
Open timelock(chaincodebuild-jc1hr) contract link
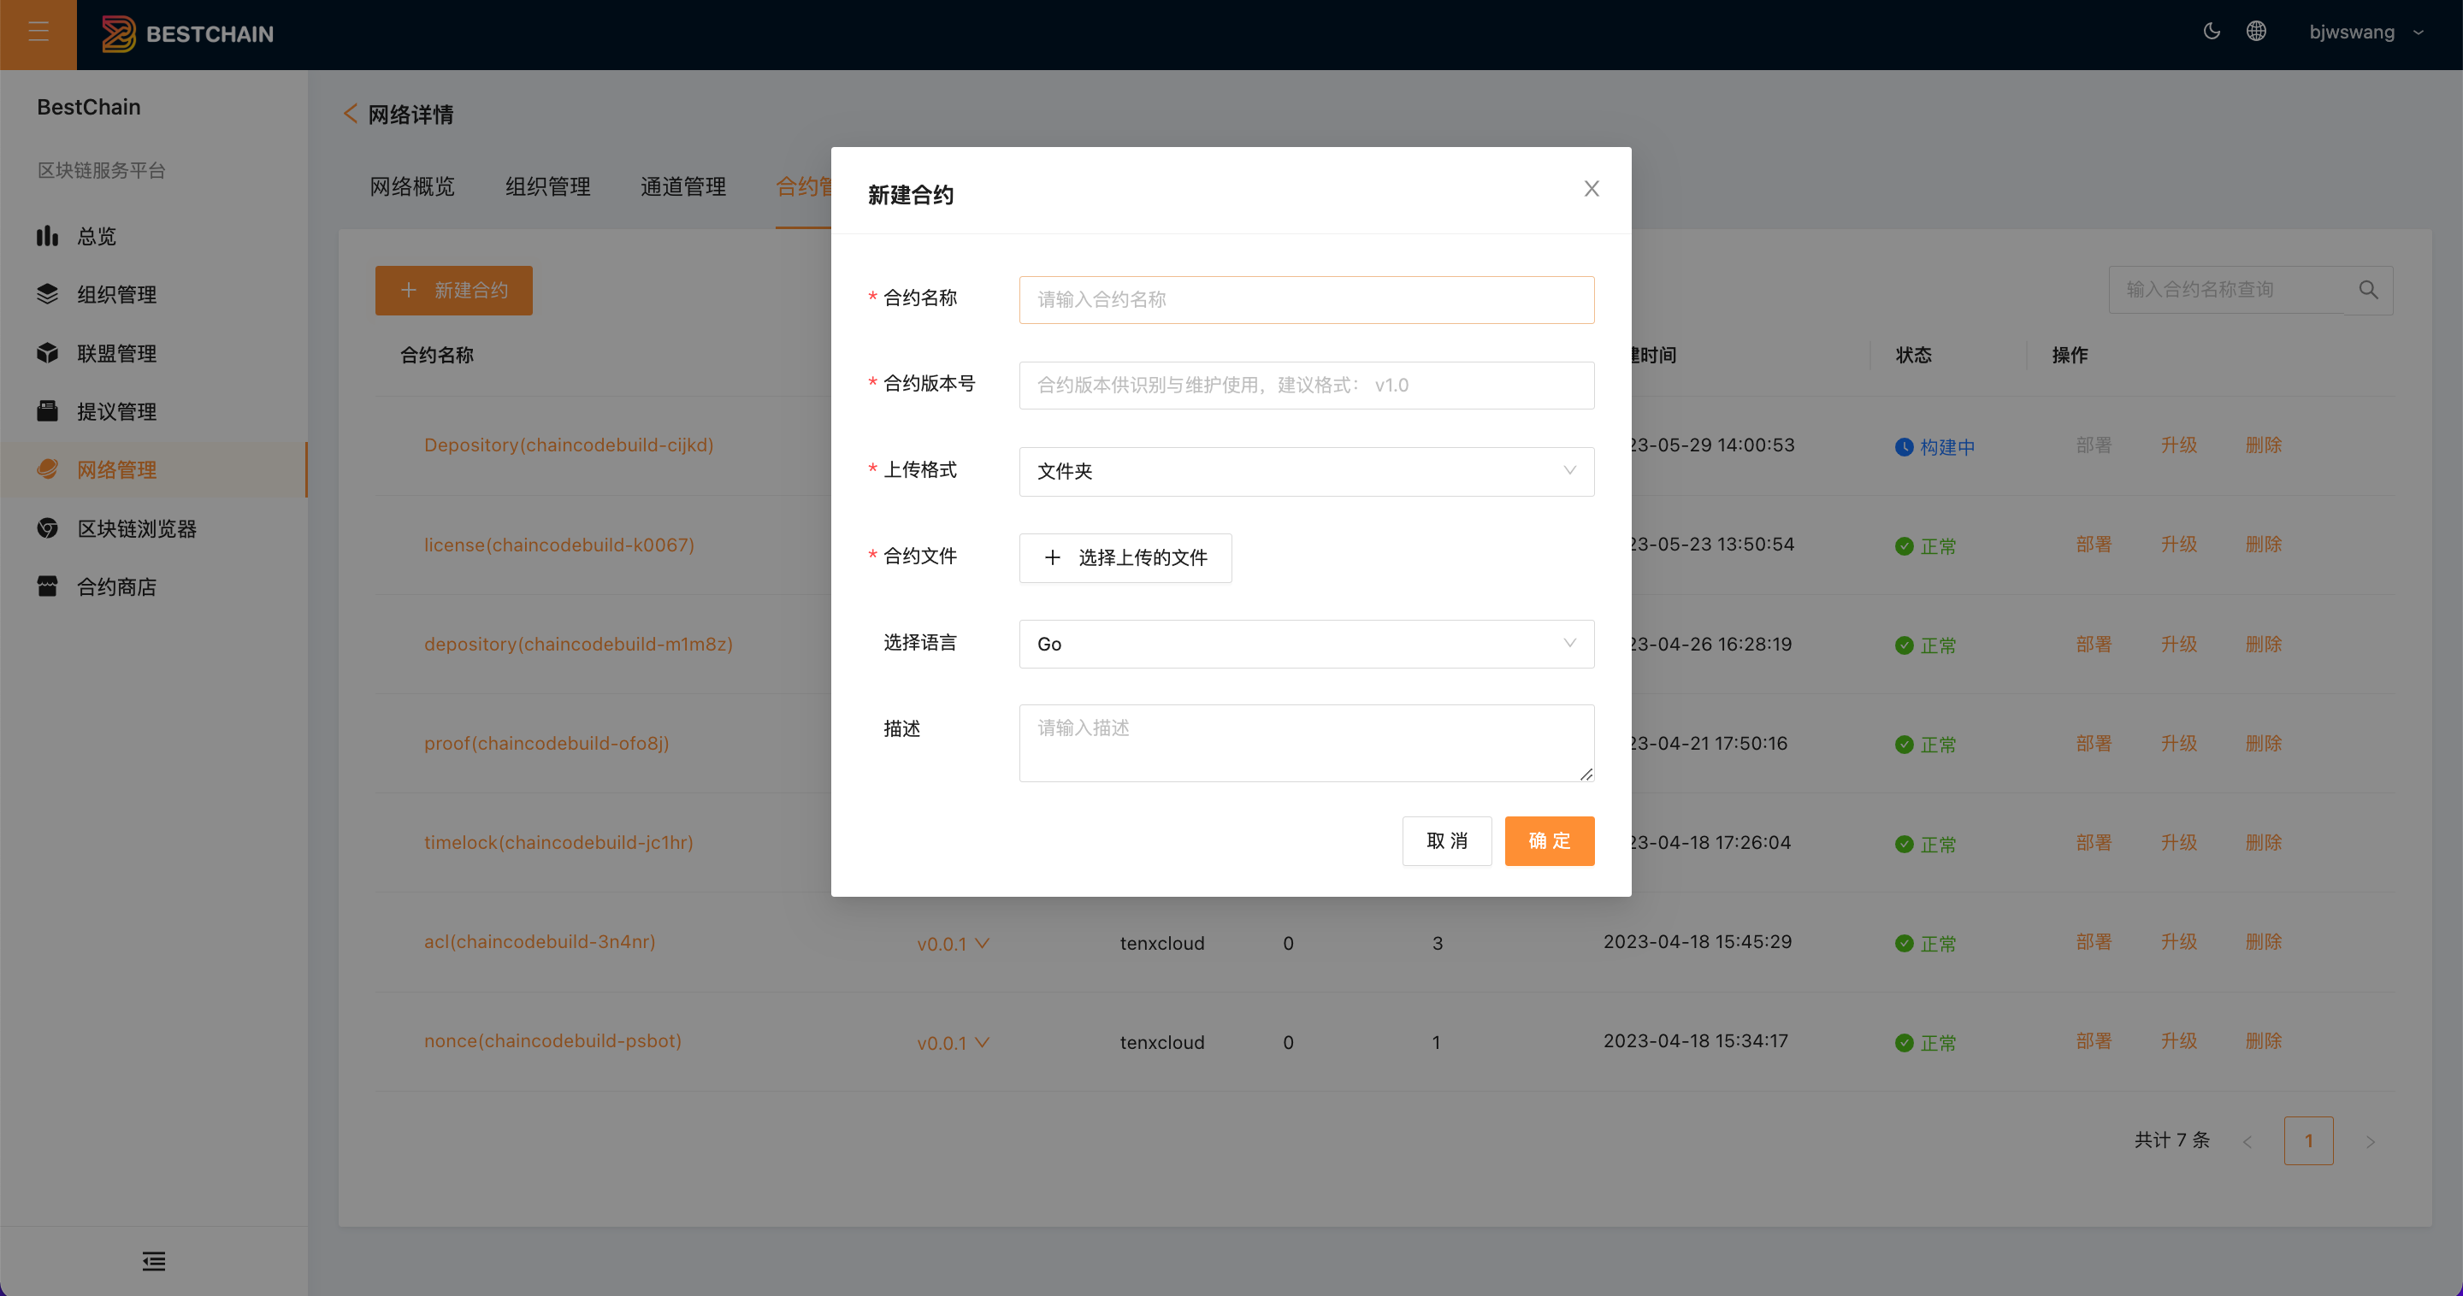558,843
